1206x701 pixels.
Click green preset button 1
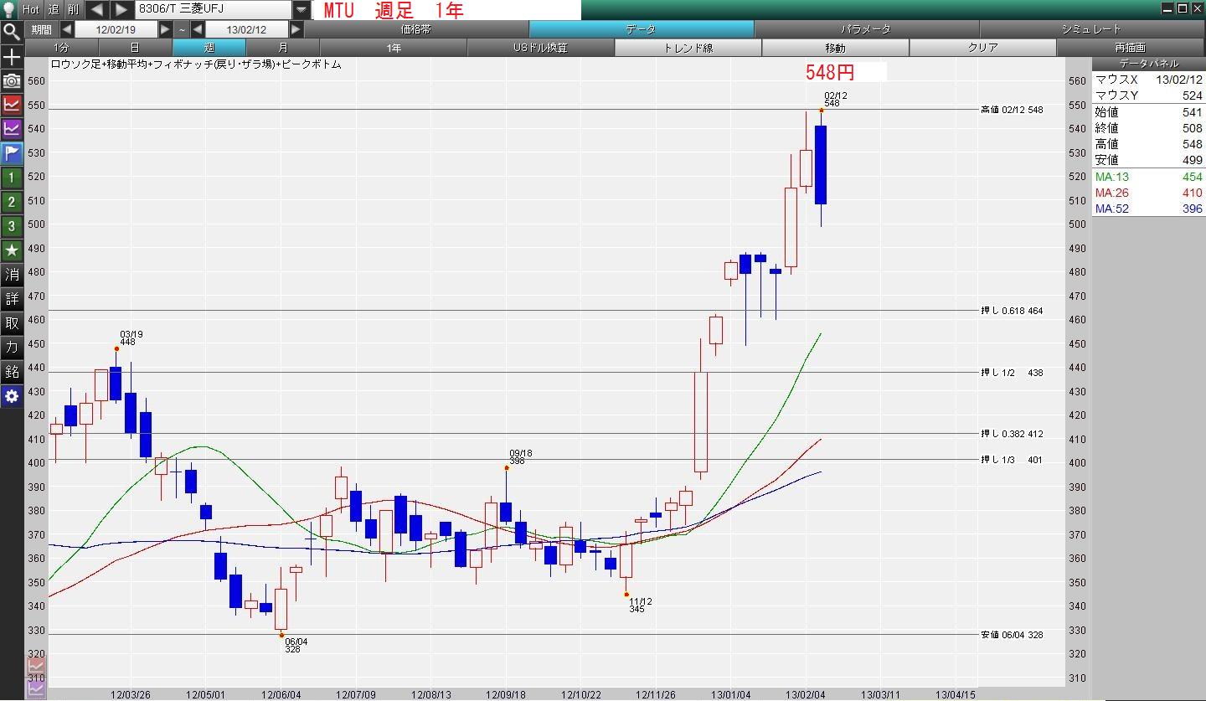tap(12, 178)
